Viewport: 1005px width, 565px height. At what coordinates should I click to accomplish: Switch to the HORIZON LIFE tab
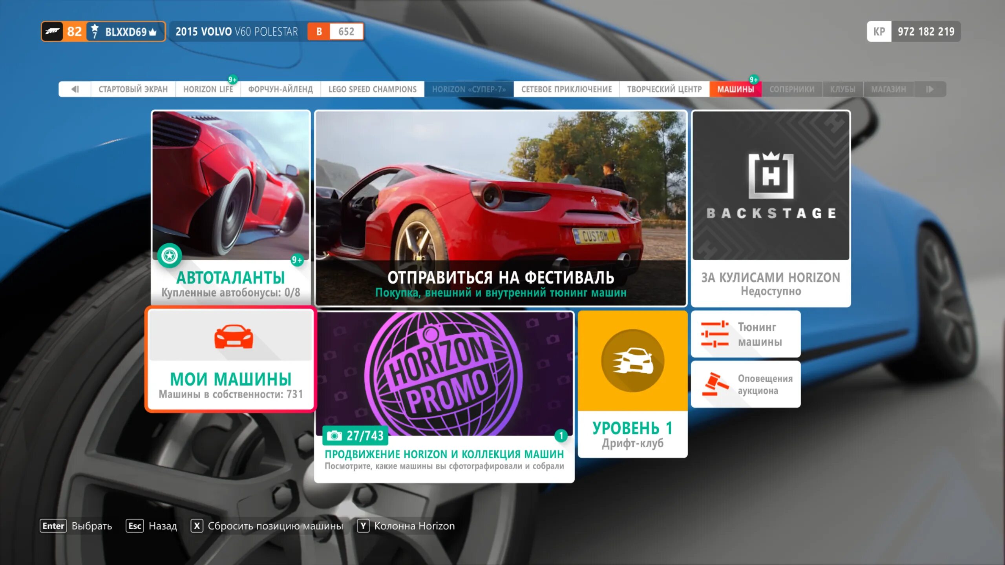208,89
